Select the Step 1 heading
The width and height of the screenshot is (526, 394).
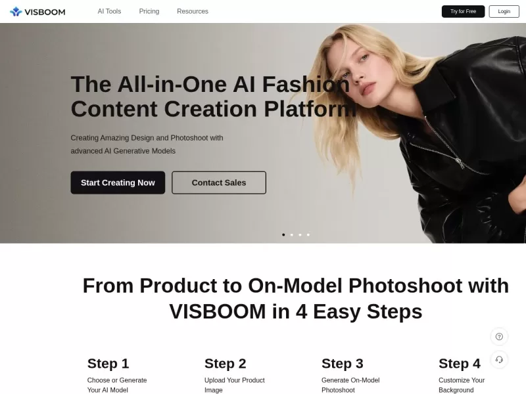108,364
